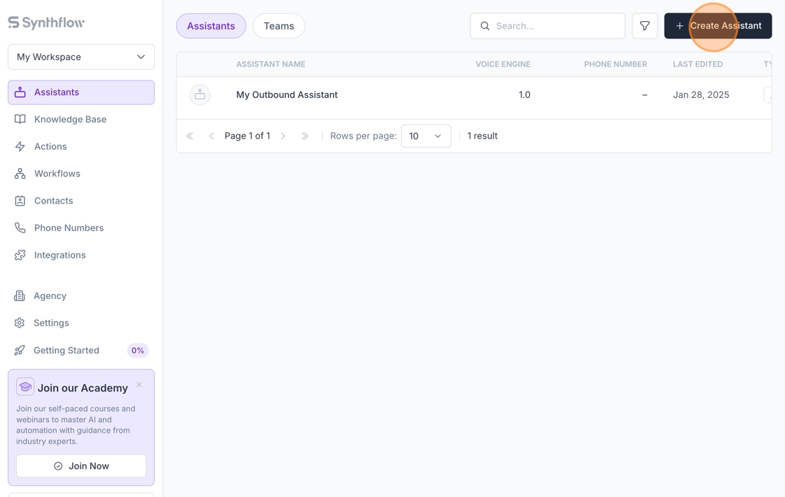
Task: Go to Knowledge Base in sidebar
Action: (81, 120)
